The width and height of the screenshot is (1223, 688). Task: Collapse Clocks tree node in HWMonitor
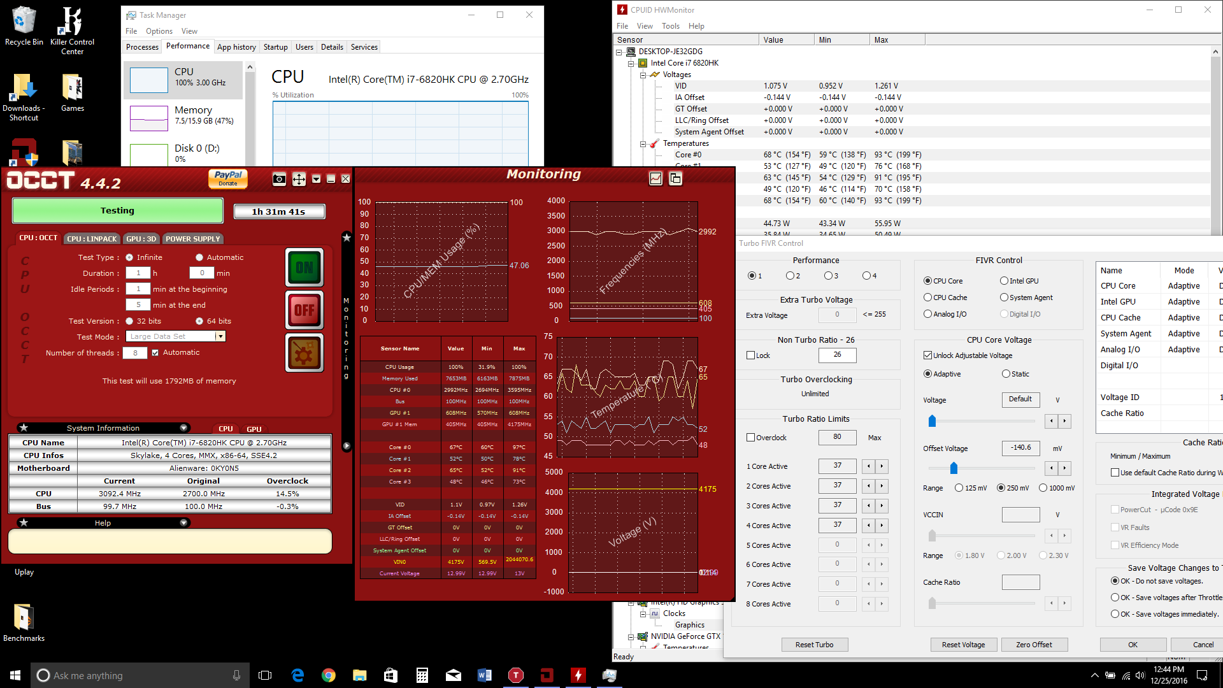pos(643,613)
